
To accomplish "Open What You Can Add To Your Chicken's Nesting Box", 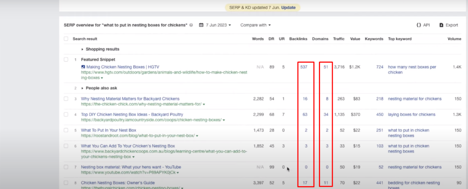I will 128,146.
